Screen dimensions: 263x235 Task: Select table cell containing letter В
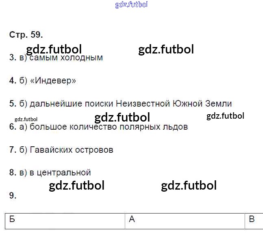point(252,220)
